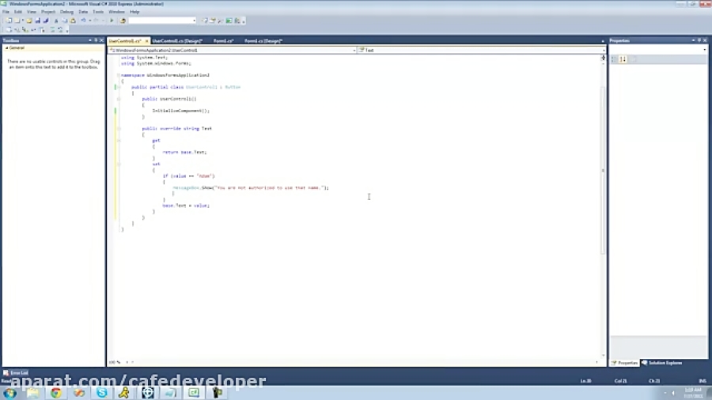This screenshot has height=400, width=712.
Task: Close the Toolbox panel
Action: coord(101,40)
